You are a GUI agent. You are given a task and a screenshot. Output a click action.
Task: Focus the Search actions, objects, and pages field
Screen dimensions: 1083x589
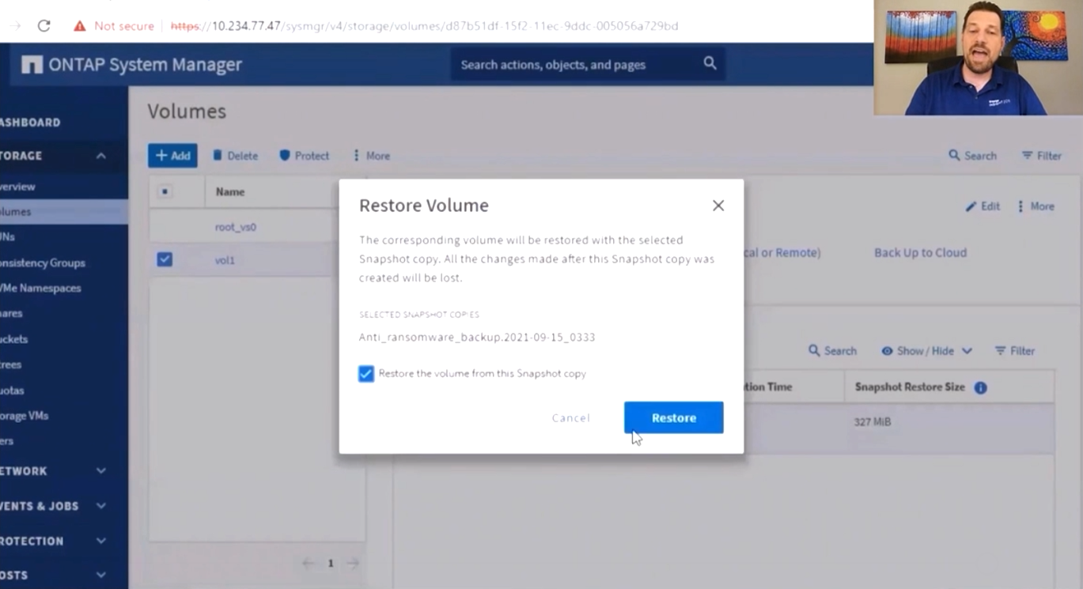click(x=588, y=64)
